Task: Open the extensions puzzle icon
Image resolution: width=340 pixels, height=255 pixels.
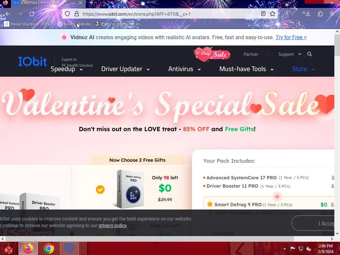Action: 320,14
